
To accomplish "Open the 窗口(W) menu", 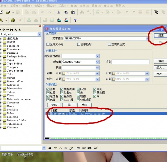I will click(x=108, y=6).
